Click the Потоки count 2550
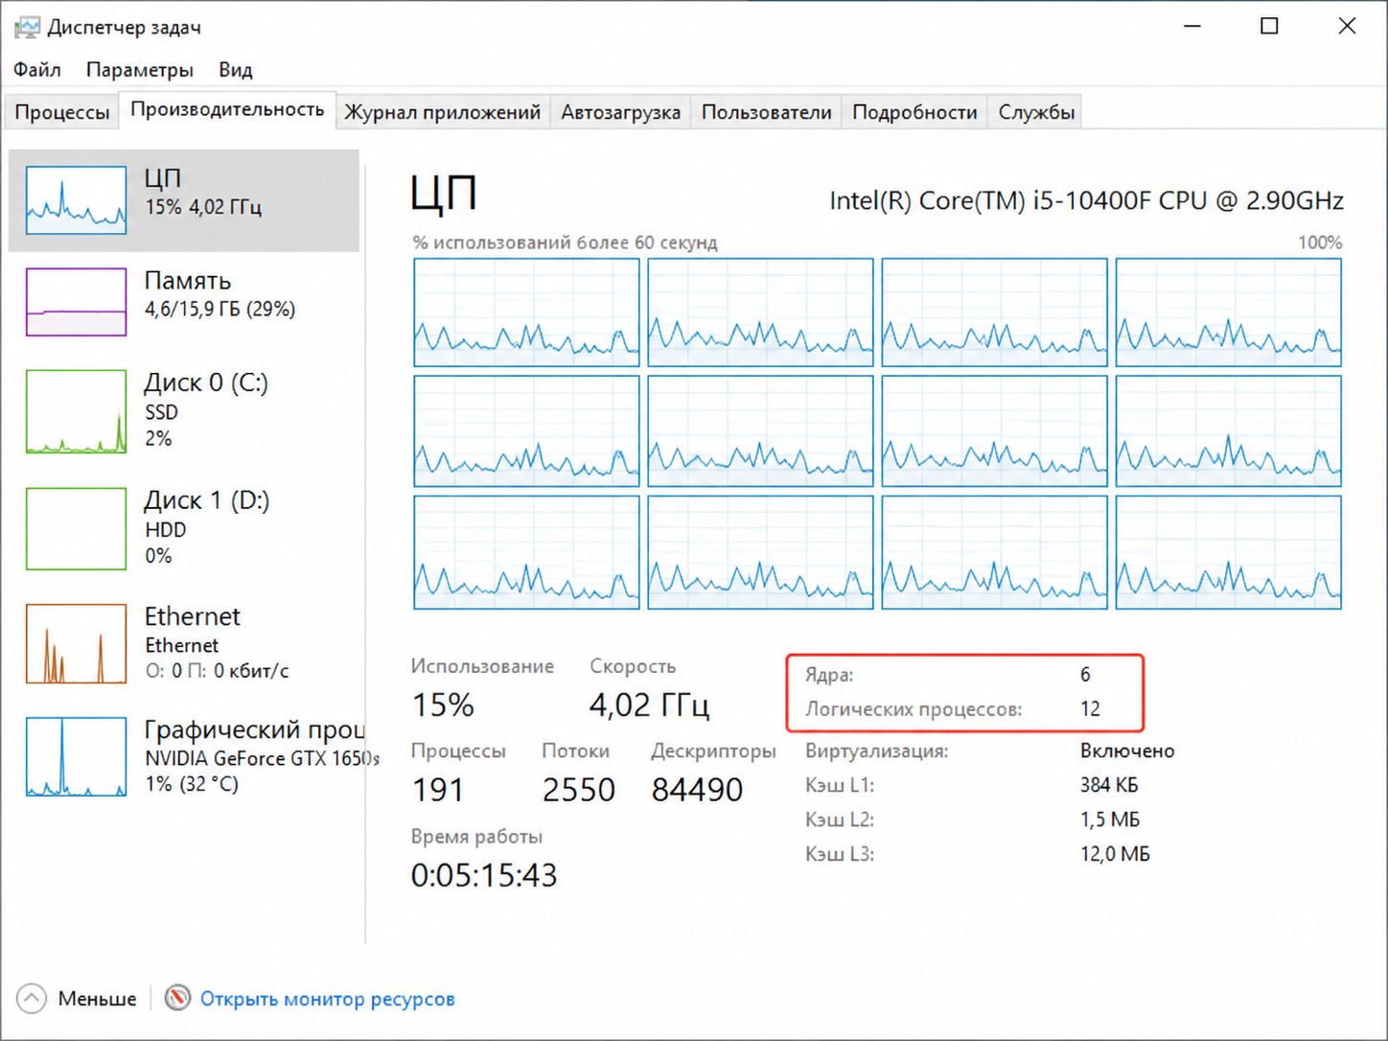 pos(578,790)
